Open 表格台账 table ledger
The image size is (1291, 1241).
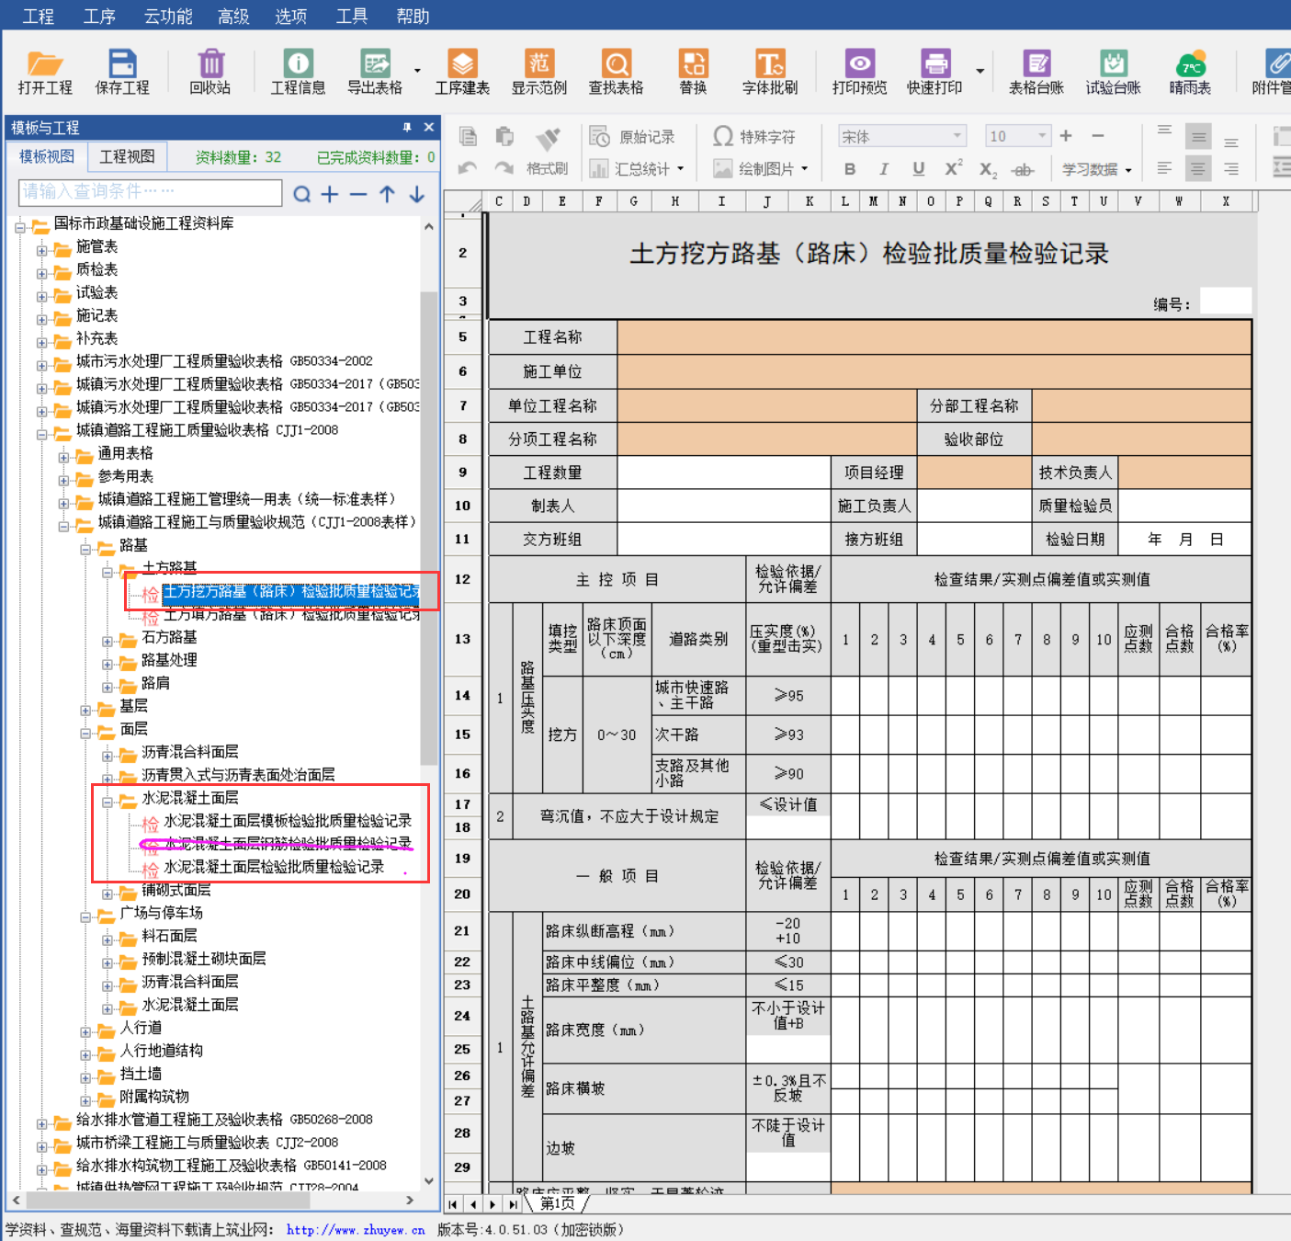1036,72
